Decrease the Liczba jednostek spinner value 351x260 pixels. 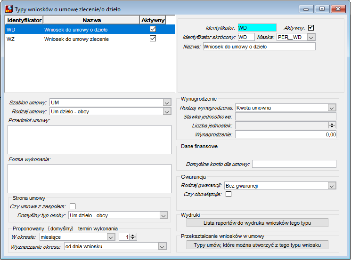[332, 127]
